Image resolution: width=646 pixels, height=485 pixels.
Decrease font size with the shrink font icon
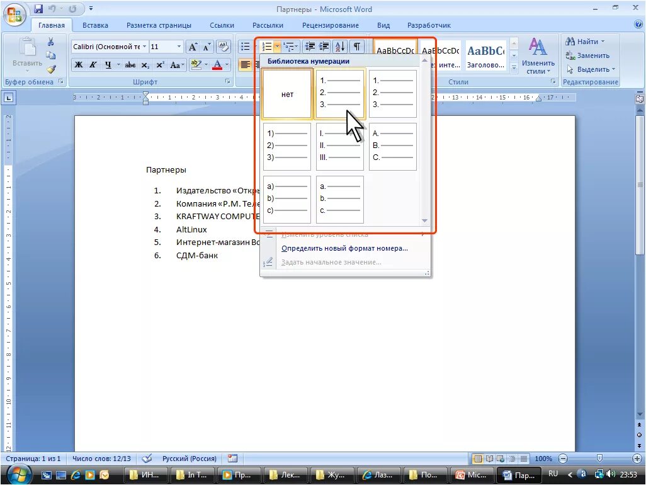click(x=207, y=47)
